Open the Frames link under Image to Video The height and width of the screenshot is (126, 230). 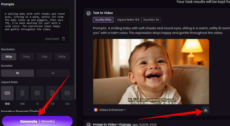tap(125, 124)
